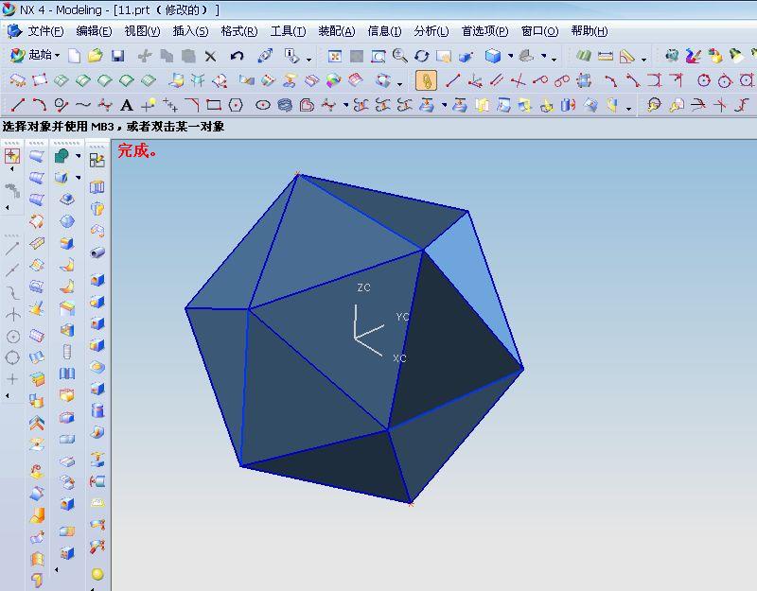Open the 格式(R) menu

coord(239,31)
